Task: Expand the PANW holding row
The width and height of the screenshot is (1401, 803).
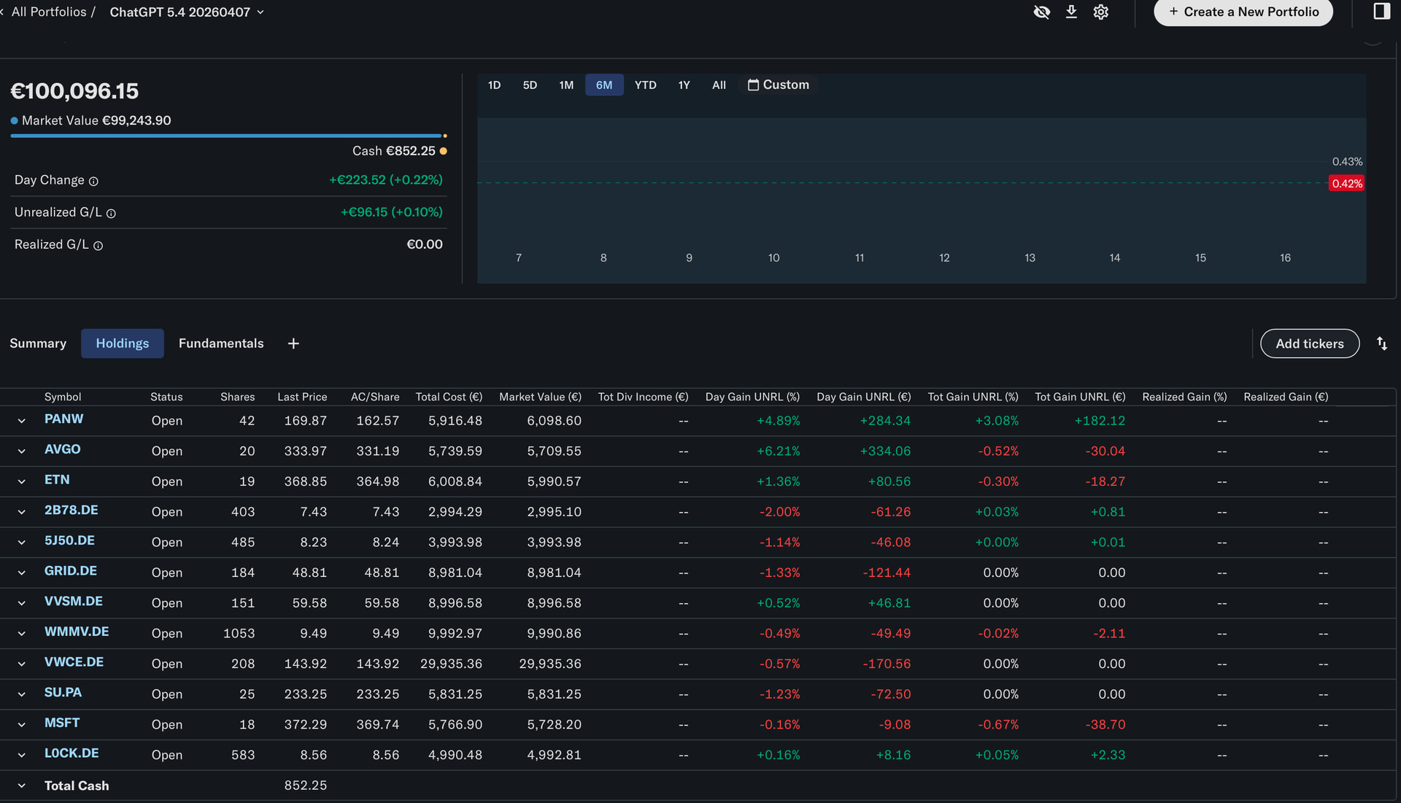Action: pyautogui.click(x=21, y=421)
